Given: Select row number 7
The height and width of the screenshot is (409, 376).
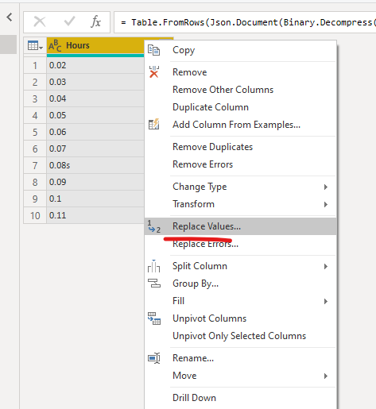Looking at the screenshot, I should (x=35, y=165).
